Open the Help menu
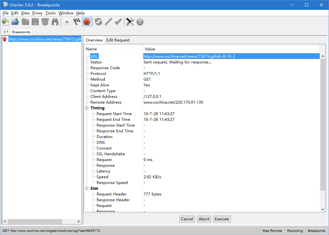The height and width of the screenshot is (235, 329). click(x=80, y=13)
